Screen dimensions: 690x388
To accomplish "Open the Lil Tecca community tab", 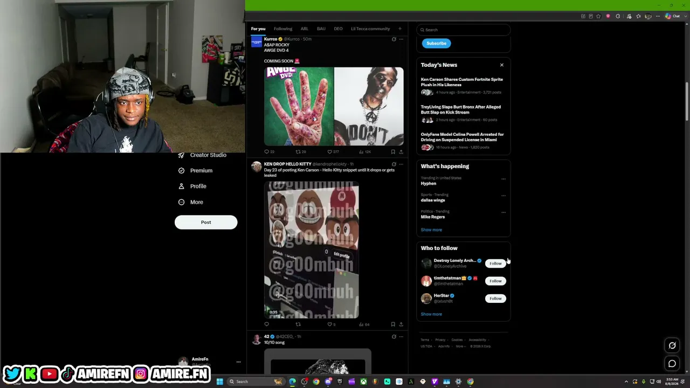I will pyautogui.click(x=370, y=29).
